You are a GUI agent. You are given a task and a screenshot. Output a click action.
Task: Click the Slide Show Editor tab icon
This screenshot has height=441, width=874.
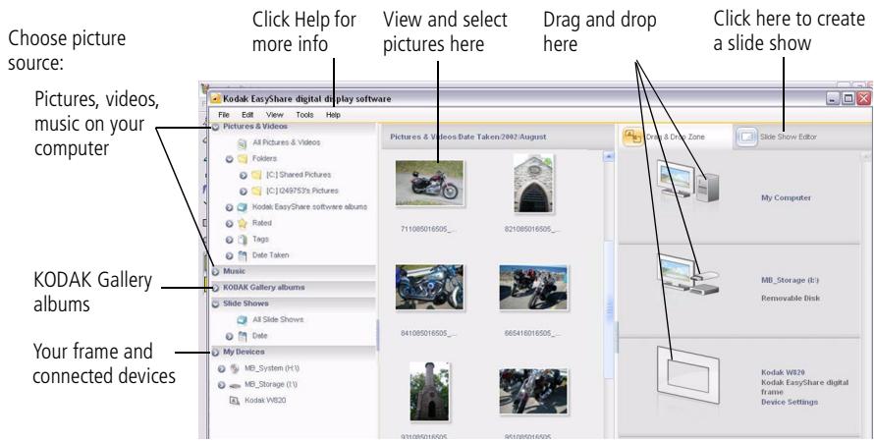pos(746,137)
